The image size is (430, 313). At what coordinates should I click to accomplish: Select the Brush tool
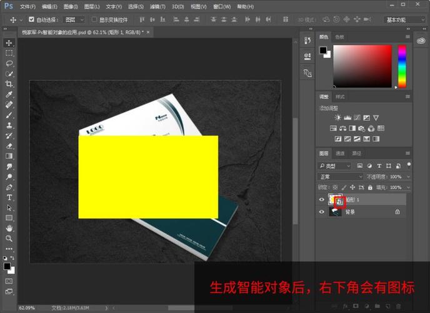point(9,115)
